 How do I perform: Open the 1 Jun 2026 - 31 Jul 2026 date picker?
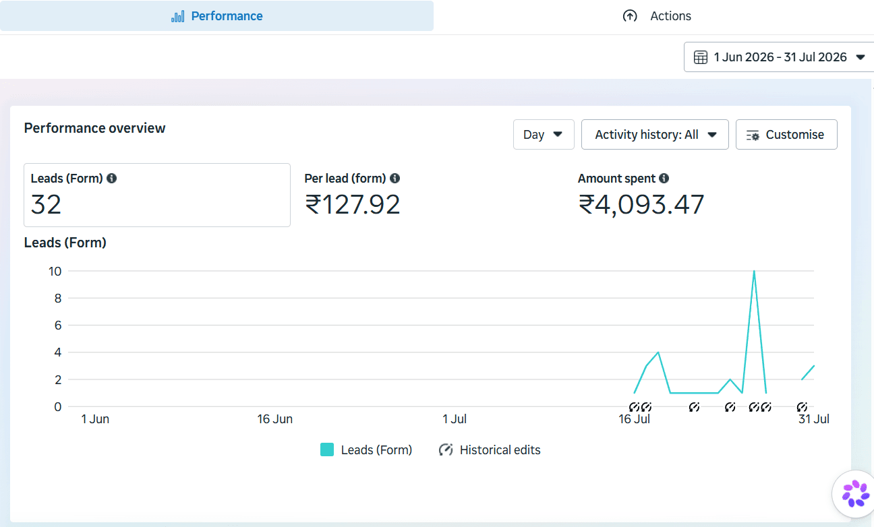pos(779,57)
